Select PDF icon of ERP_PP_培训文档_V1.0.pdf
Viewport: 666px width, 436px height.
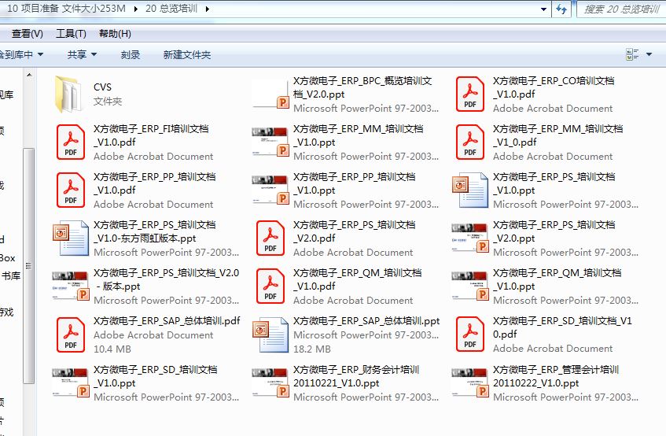point(71,190)
